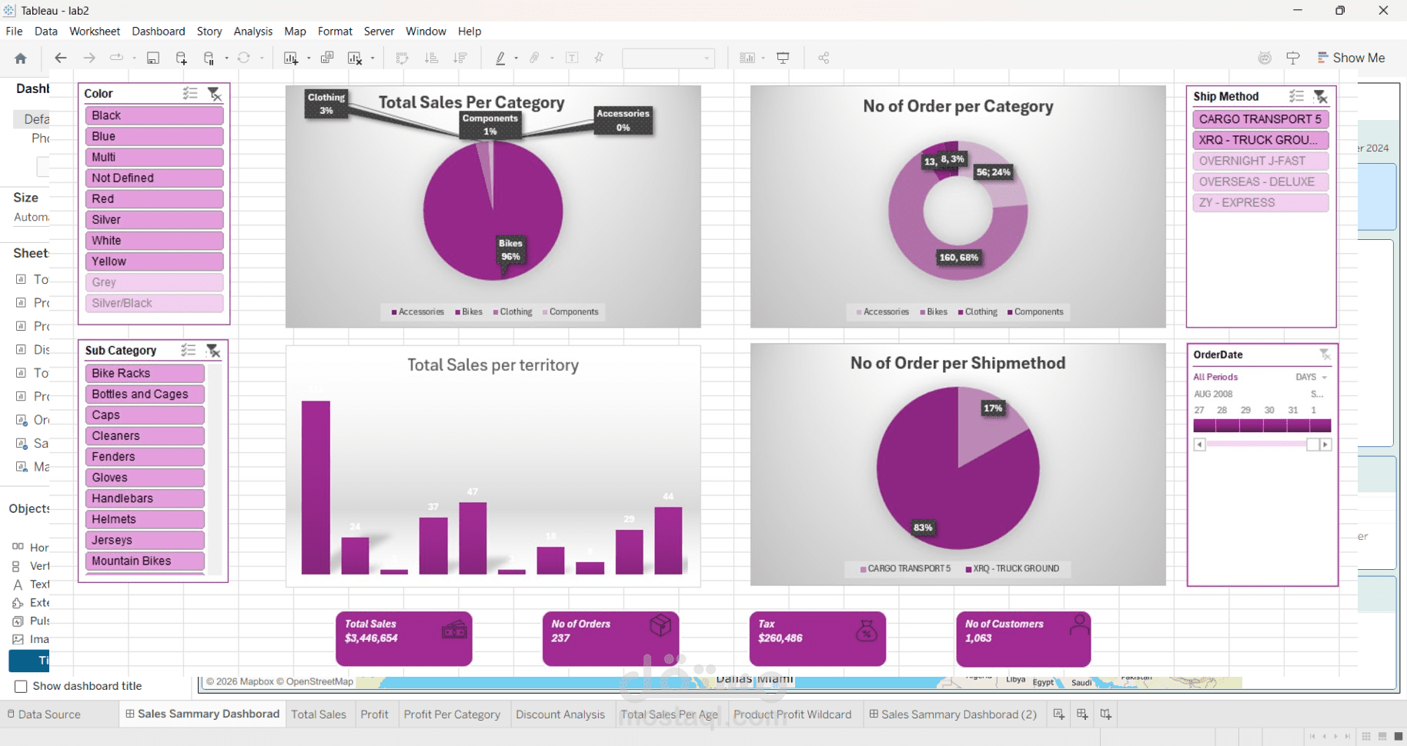
Task: Click the format paint-roller icon by Show Me
Action: (x=1293, y=58)
